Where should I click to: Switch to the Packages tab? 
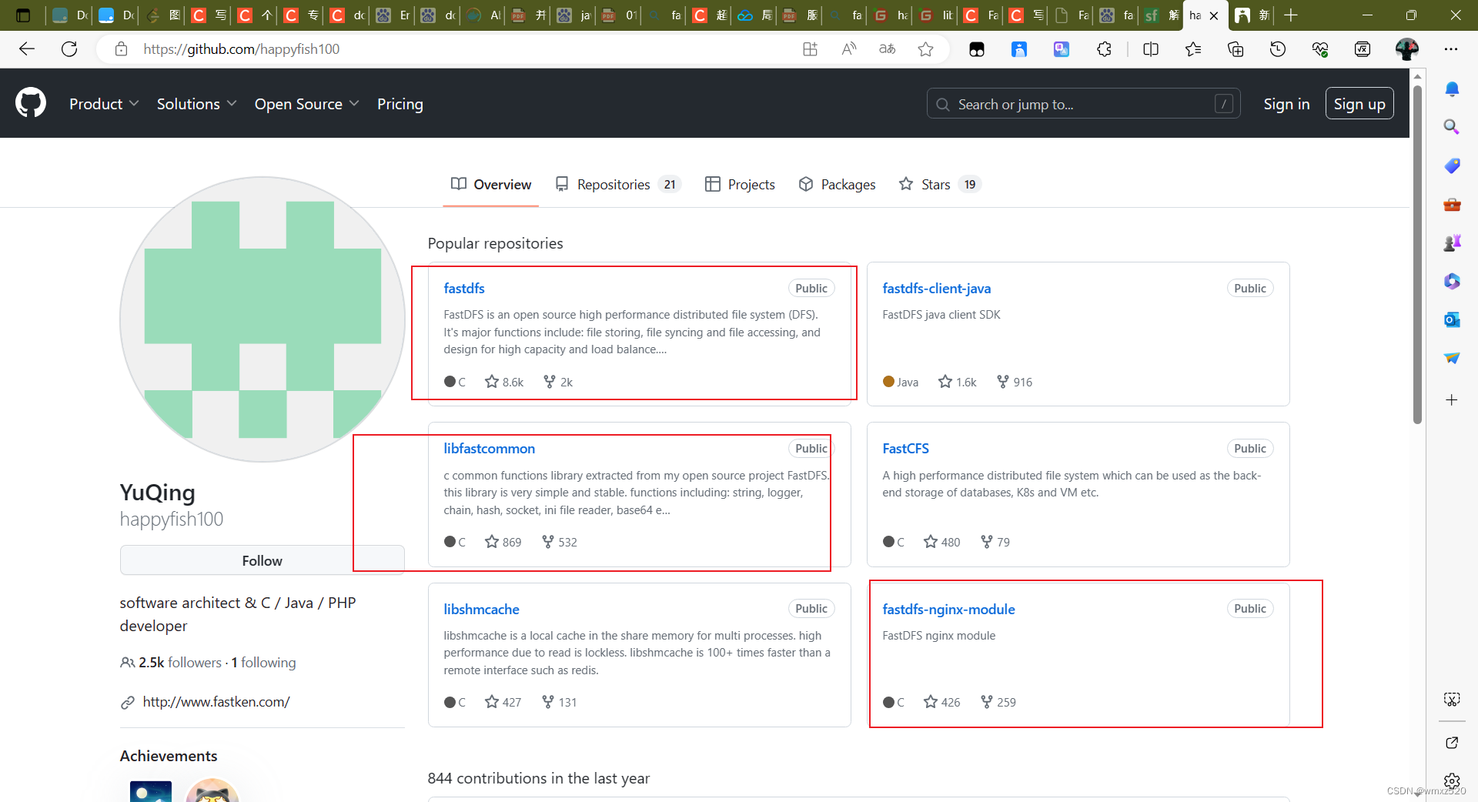pos(837,184)
